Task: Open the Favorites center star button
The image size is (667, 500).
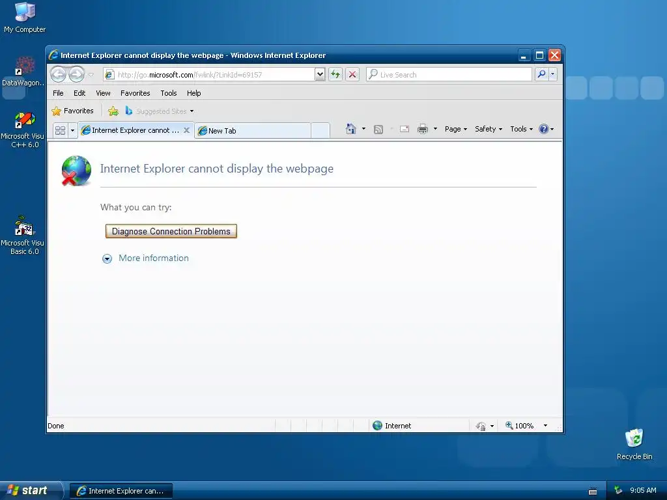Action: [x=72, y=111]
